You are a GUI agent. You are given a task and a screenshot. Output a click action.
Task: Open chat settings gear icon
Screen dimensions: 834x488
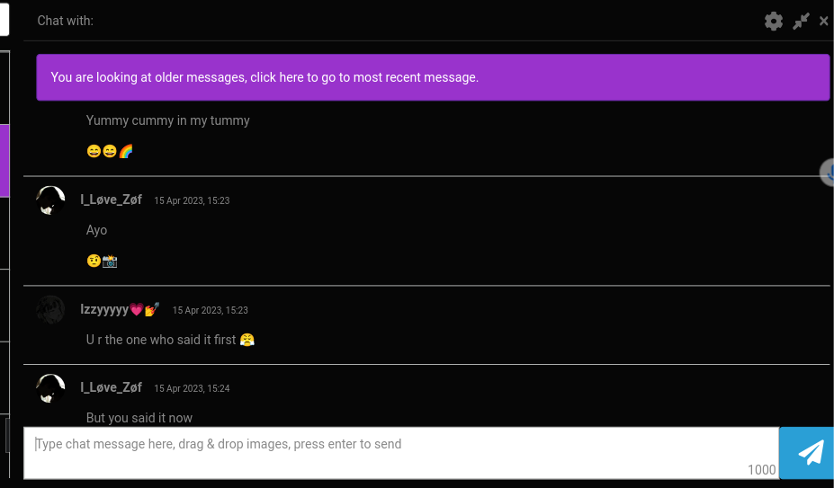pyautogui.click(x=774, y=22)
